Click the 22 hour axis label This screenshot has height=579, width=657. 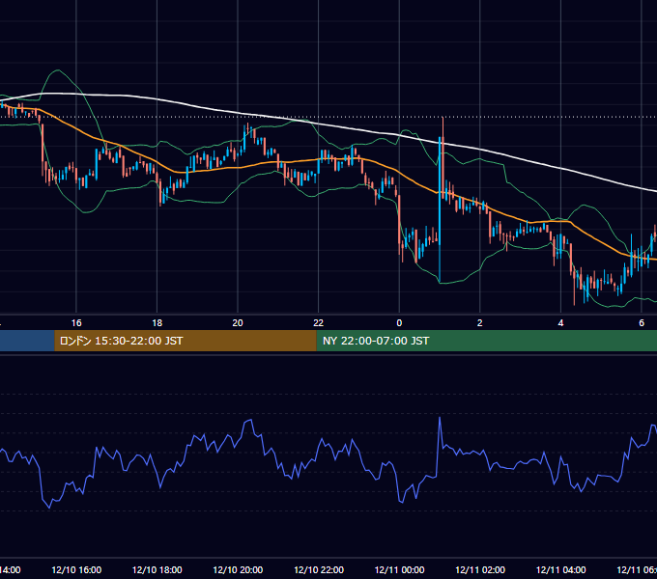(x=319, y=323)
